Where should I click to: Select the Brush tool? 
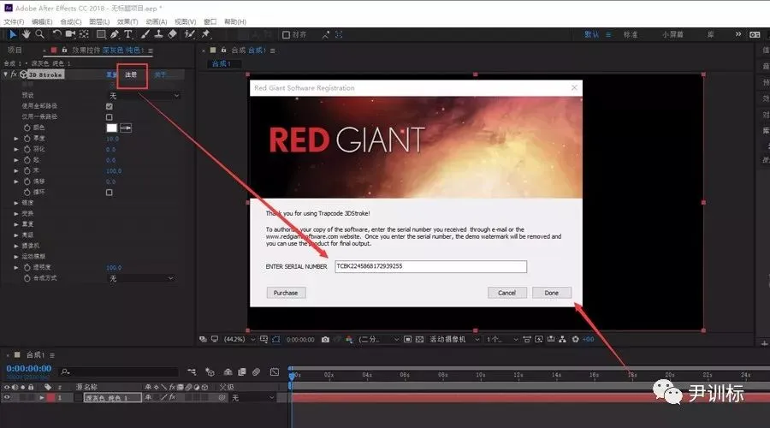coord(145,34)
